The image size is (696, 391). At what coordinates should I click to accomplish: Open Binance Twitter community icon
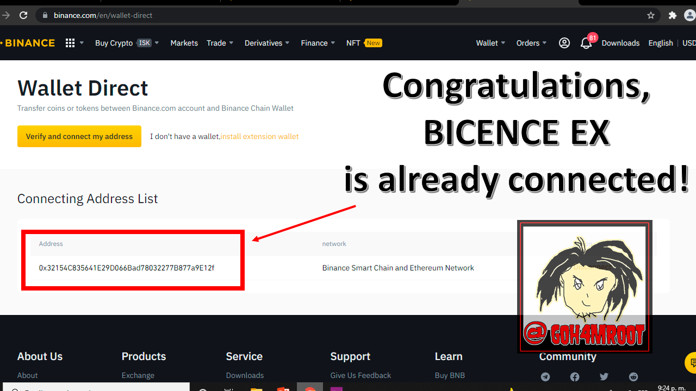tap(604, 377)
